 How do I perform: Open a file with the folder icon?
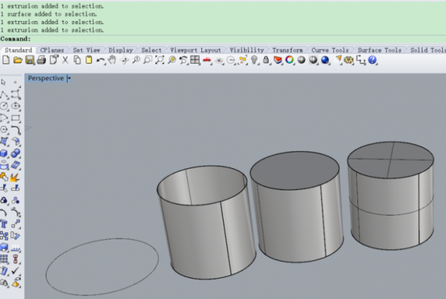click(x=18, y=60)
